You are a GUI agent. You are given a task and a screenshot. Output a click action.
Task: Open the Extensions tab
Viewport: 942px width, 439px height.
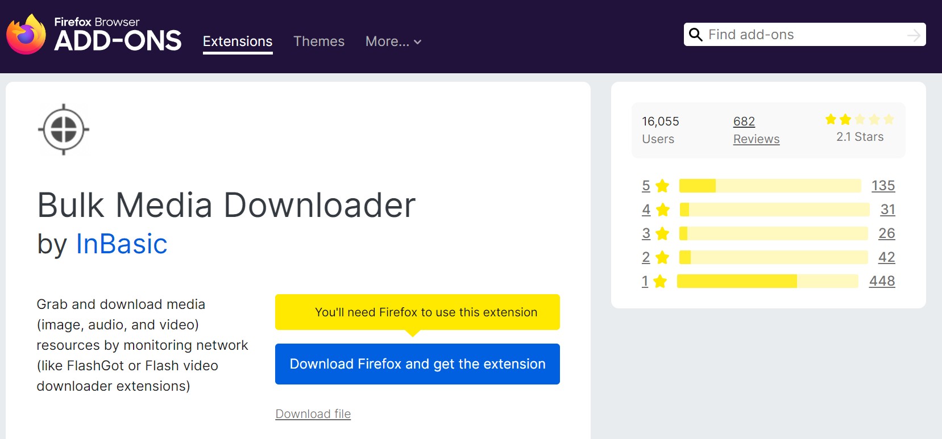[238, 41]
